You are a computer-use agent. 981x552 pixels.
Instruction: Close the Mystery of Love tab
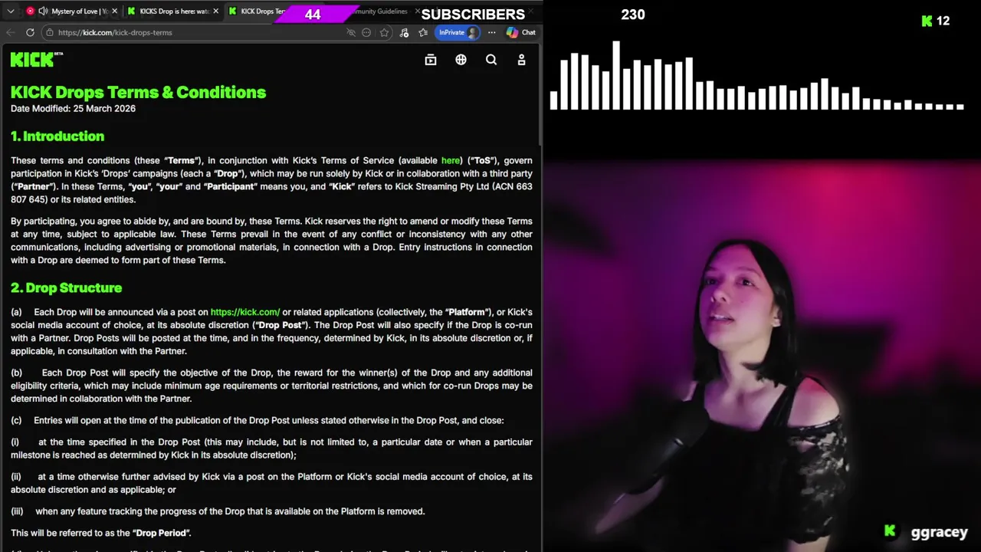coord(114,11)
